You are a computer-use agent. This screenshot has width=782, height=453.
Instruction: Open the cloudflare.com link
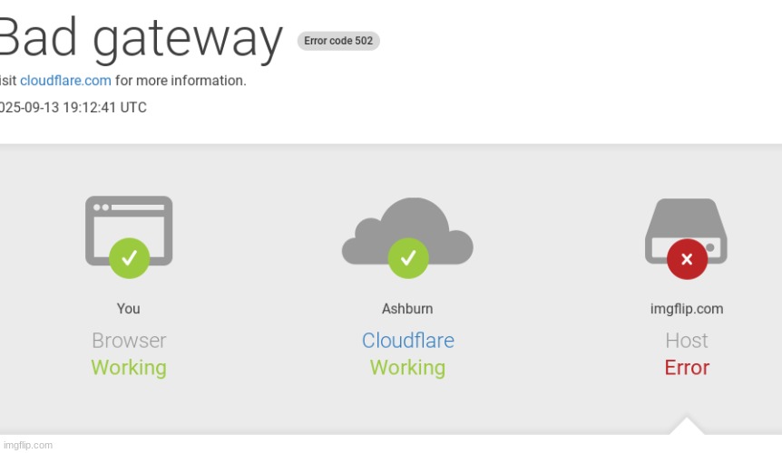65,81
